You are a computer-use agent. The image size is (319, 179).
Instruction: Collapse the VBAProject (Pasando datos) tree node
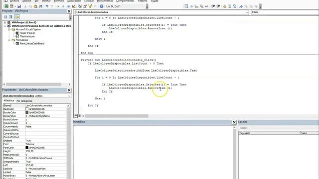(5, 26)
